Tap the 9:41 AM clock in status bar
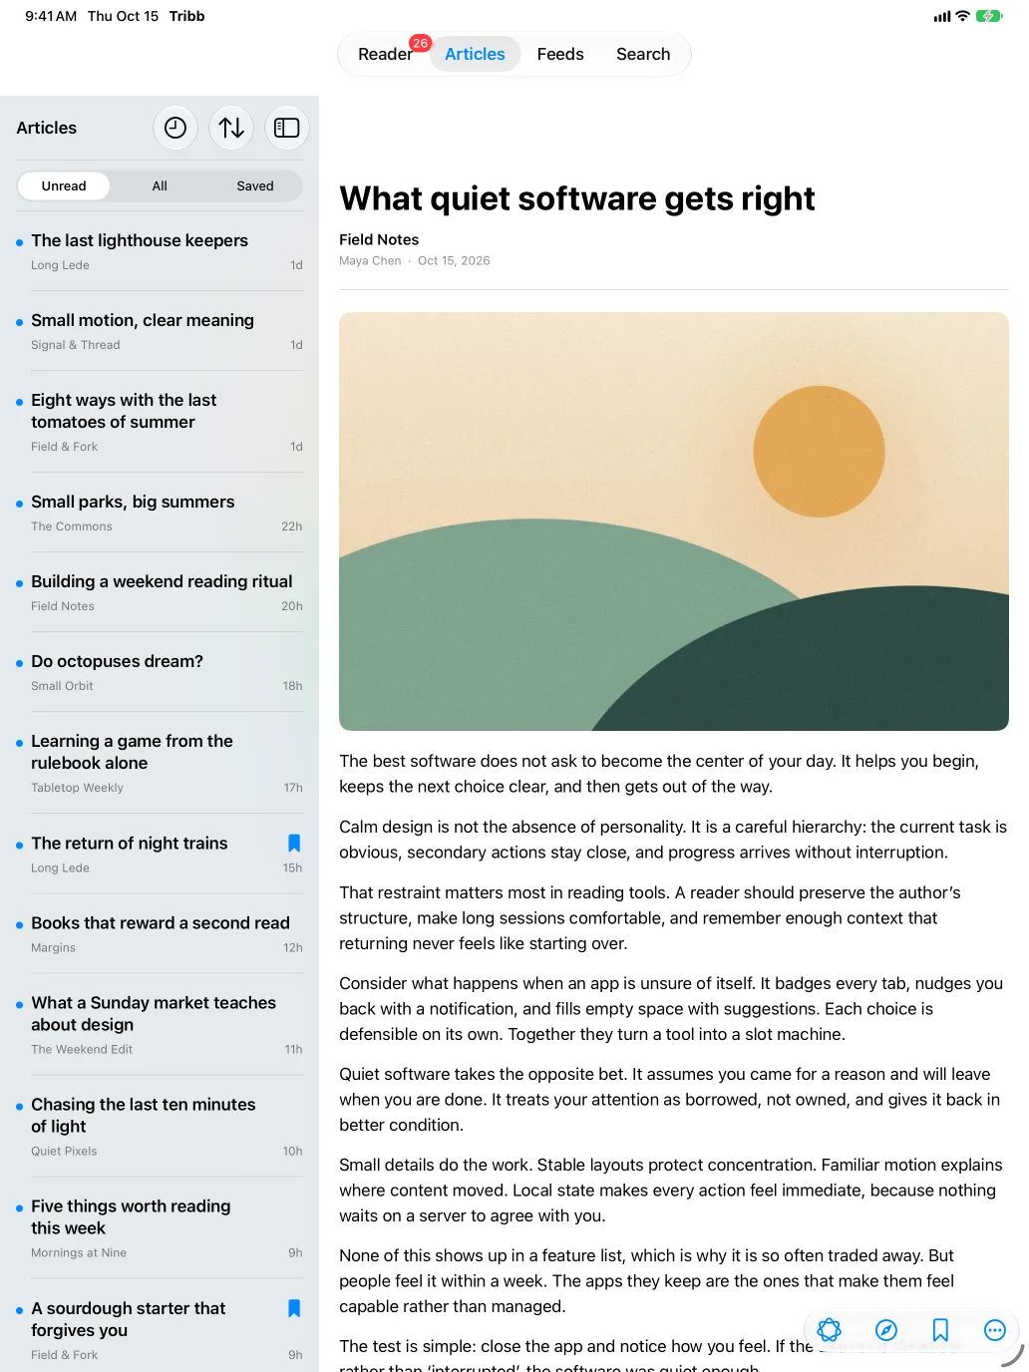The image size is (1029, 1372). (x=51, y=16)
